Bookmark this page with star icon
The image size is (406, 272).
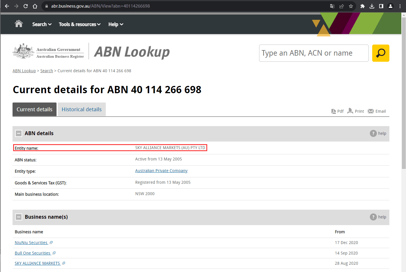[351, 6]
